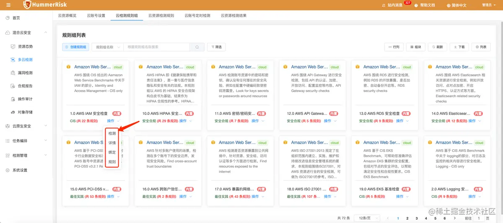Open the 12条/页 page size dropdown
The height and width of the screenshot is (223, 503).
[x=367, y=218]
